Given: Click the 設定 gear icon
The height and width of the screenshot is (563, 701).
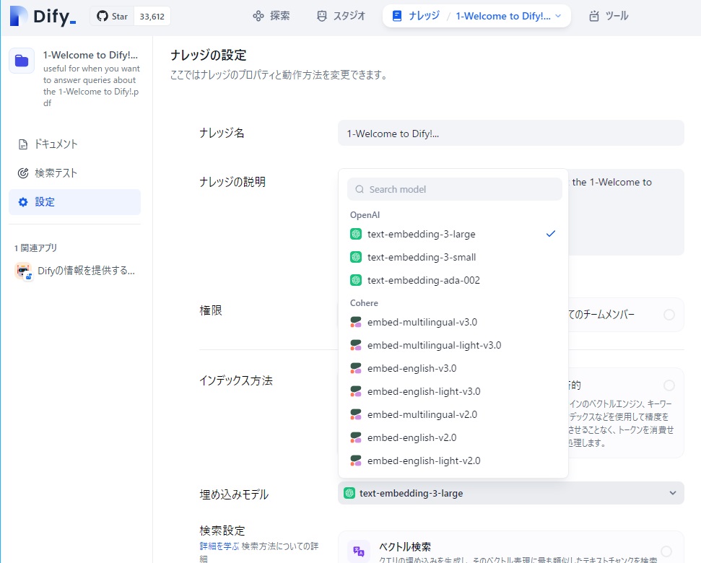Looking at the screenshot, I should (x=23, y=202).
